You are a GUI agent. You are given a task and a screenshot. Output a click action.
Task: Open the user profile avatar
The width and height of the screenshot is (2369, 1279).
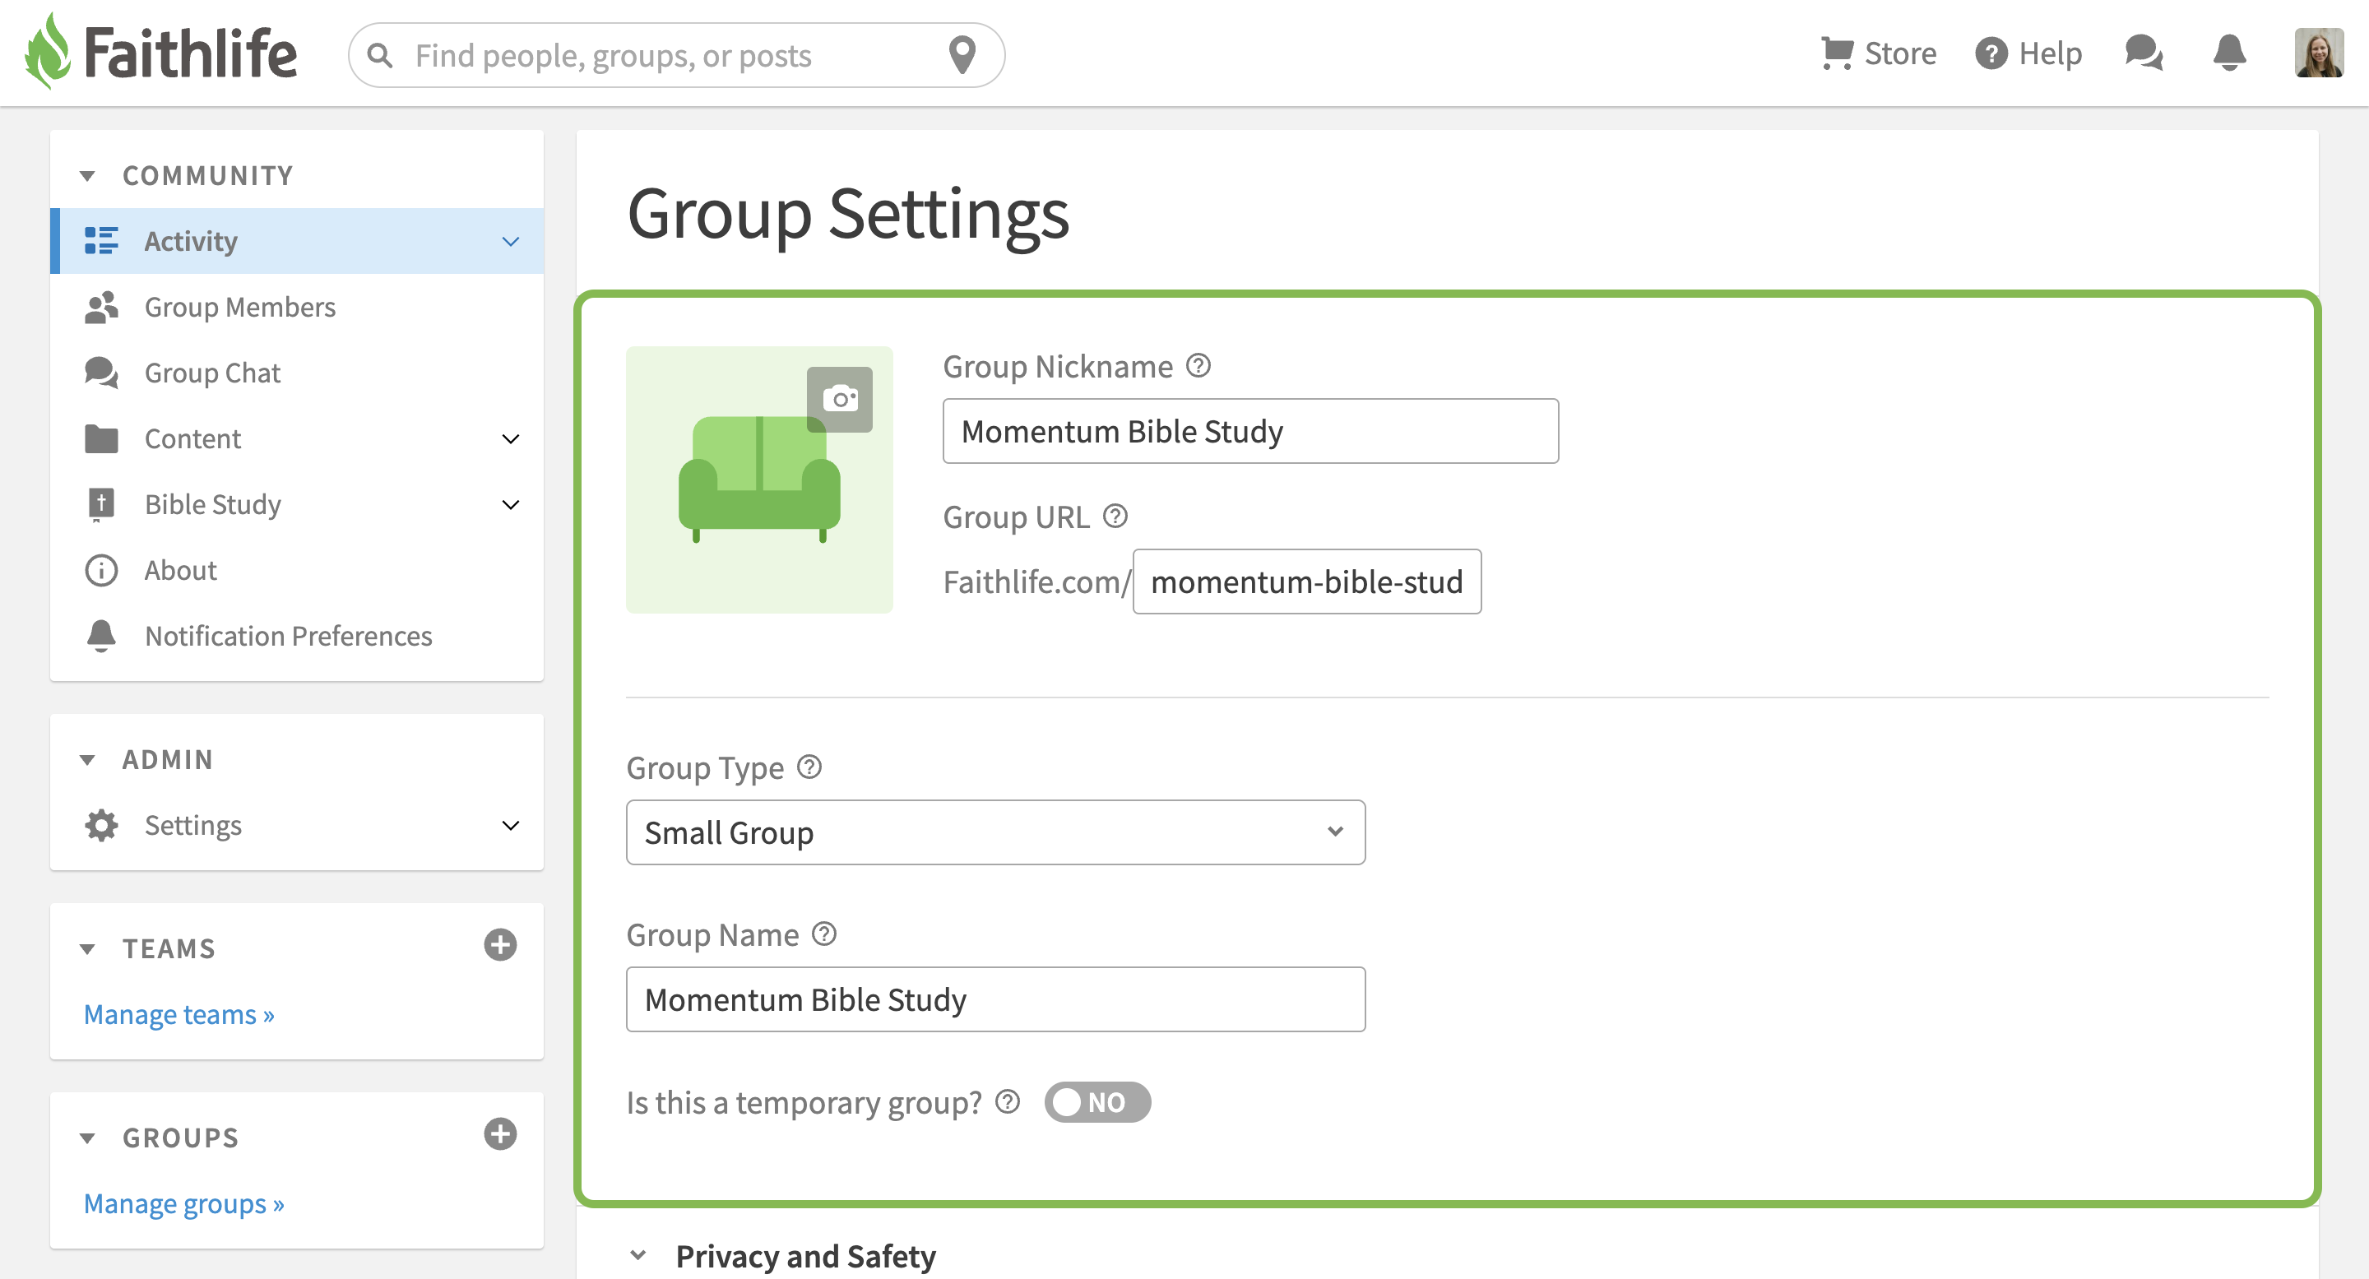(2319, 53)
